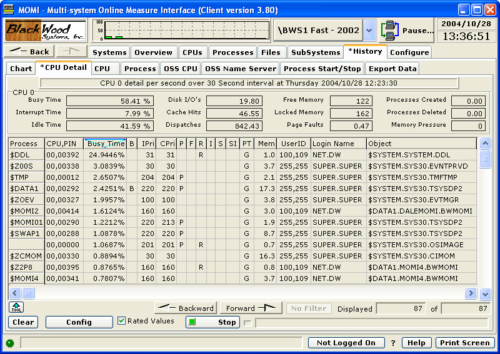Screen dimensions: 500x354
Task: Select the $DDL process row
Action: [25, 155]
